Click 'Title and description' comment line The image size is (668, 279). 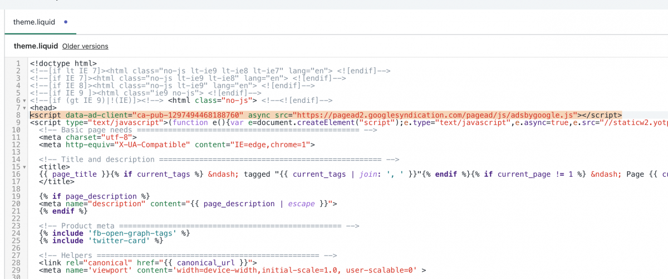click(219, 159)
